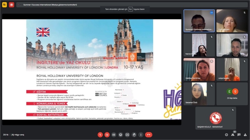This screenshot has width=250, height=140.
Task: Click the orange g avatar
Action: tap(235, 91)
